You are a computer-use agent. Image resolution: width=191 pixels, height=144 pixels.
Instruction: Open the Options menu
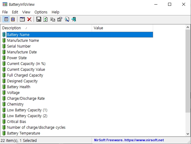41,12
